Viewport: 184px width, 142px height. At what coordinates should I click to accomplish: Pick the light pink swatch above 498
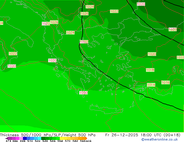click(21, 138)
